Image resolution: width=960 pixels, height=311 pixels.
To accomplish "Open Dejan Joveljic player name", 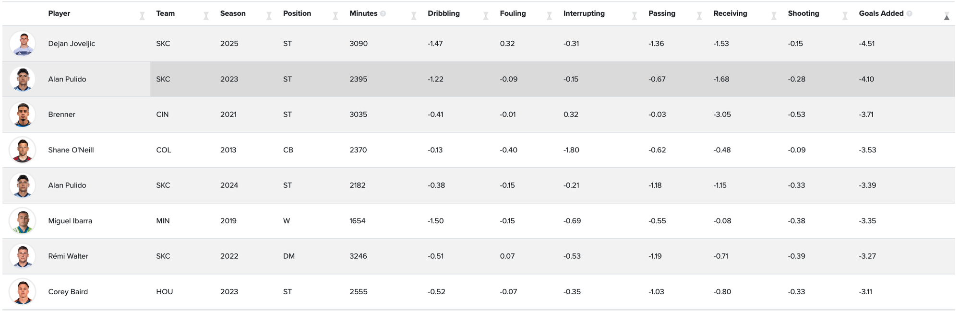I will (x=72, y=44).
